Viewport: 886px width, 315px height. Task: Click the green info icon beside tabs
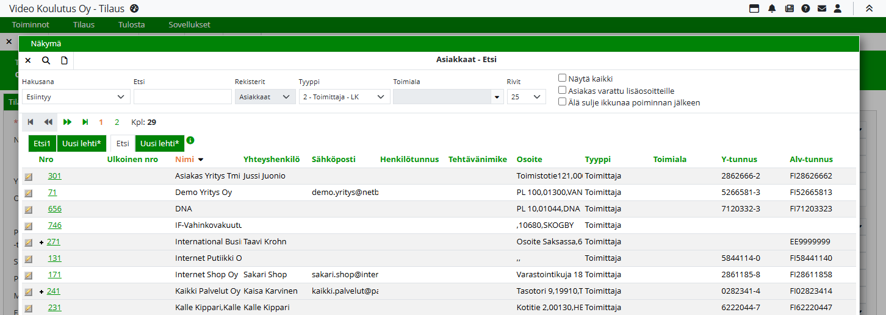click(190, 140)
